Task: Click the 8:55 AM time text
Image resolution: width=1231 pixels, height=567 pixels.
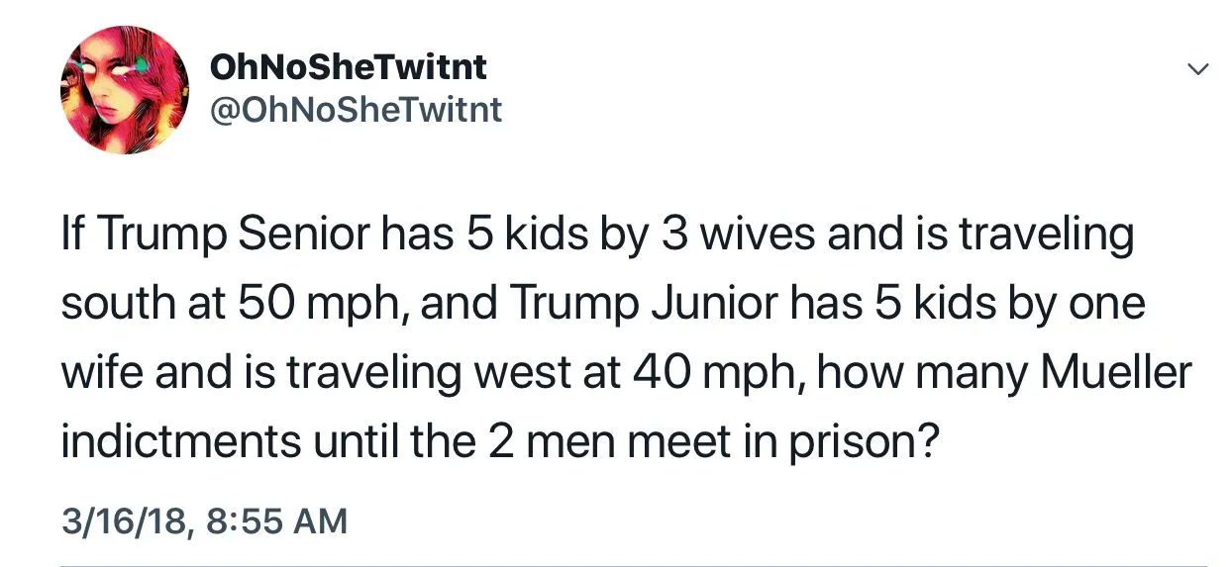Action: coord(277,519)
